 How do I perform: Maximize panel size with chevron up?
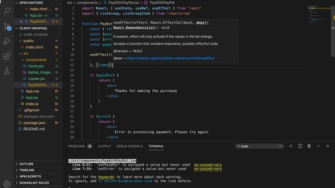318,146
